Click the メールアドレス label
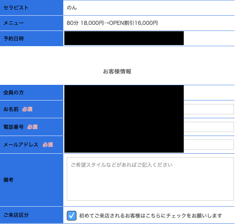236x224 pixels. pyautogui.click(x=21, y=144)
